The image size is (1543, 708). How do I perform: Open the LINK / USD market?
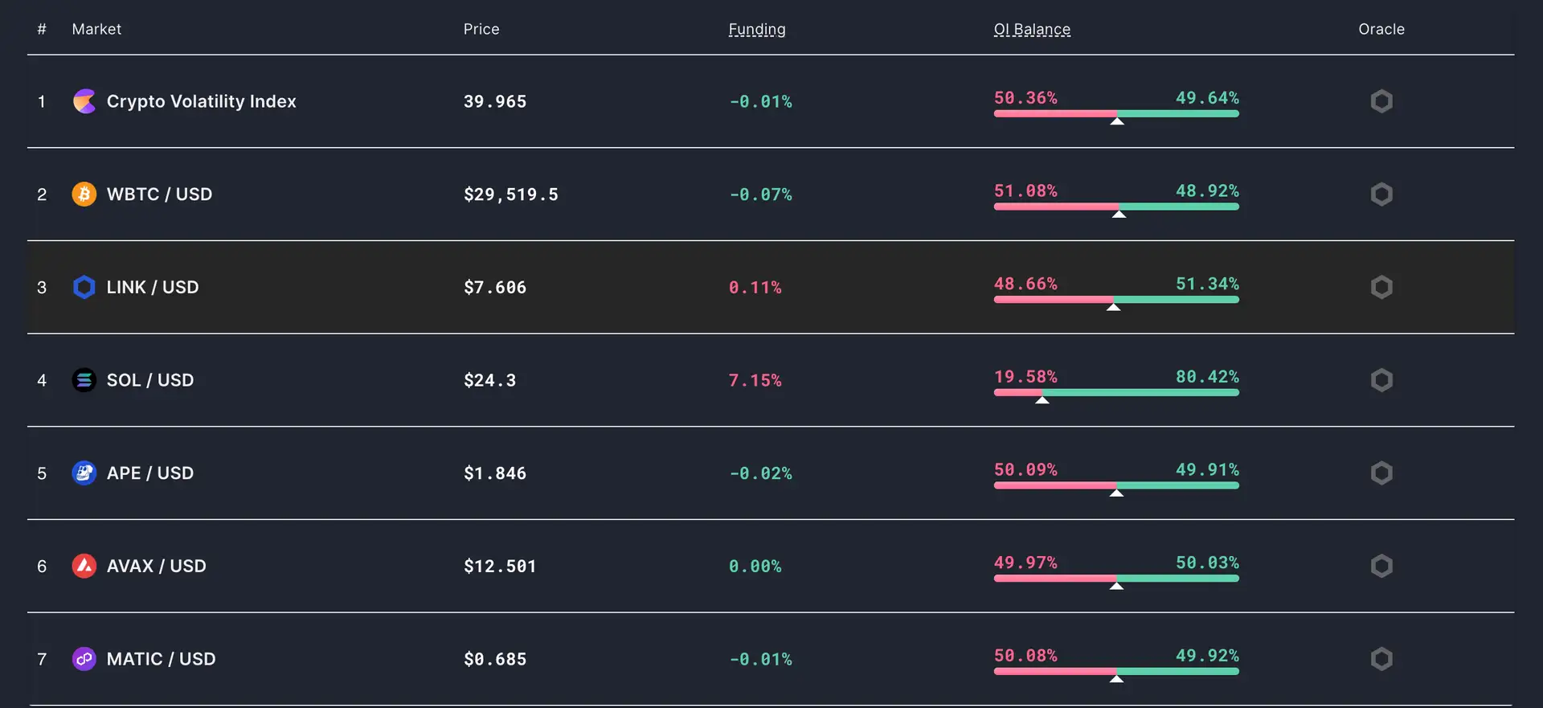point(153,288)
